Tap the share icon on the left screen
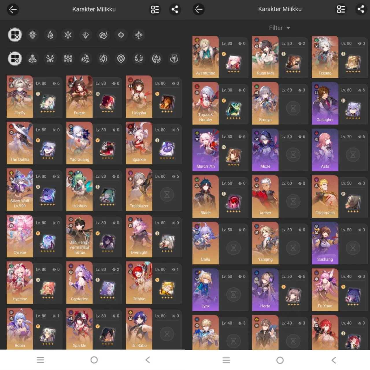Screen dimensions: 370x370 pos(175,10)
